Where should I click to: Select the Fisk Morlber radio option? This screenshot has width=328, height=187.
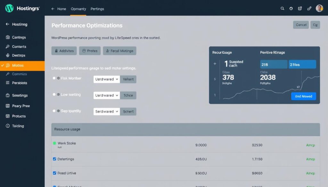(54, 78)
